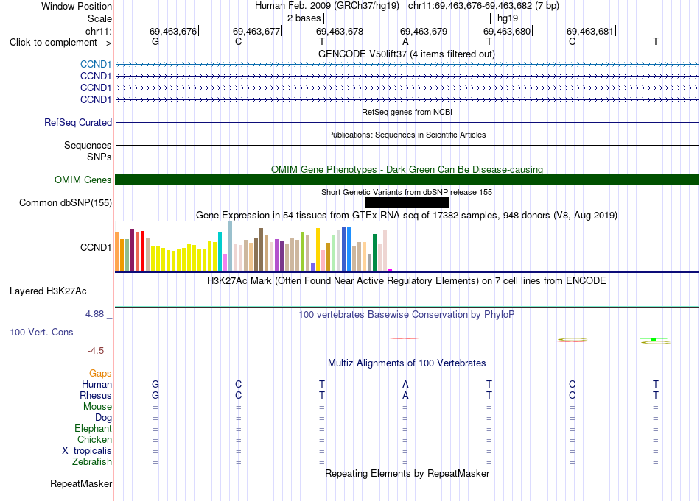Click the Chicken species label
The height and width of the screenshot is (501, 700).
tap(94, 439)
